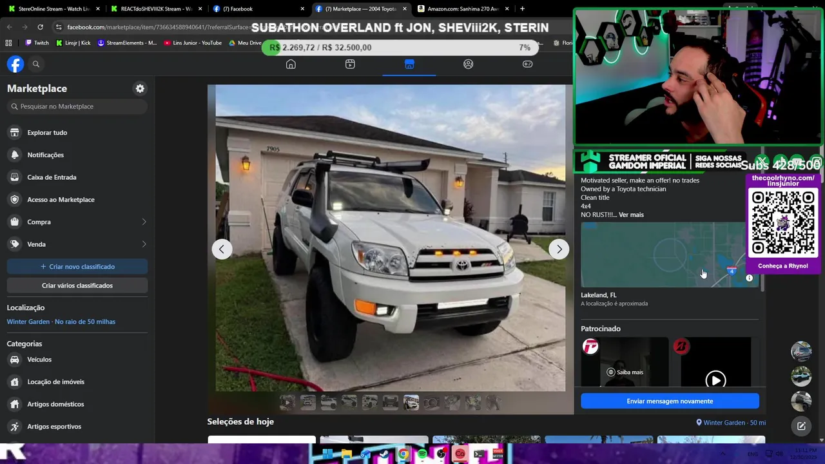Expand the Compra section chevron

pos(144,222)
